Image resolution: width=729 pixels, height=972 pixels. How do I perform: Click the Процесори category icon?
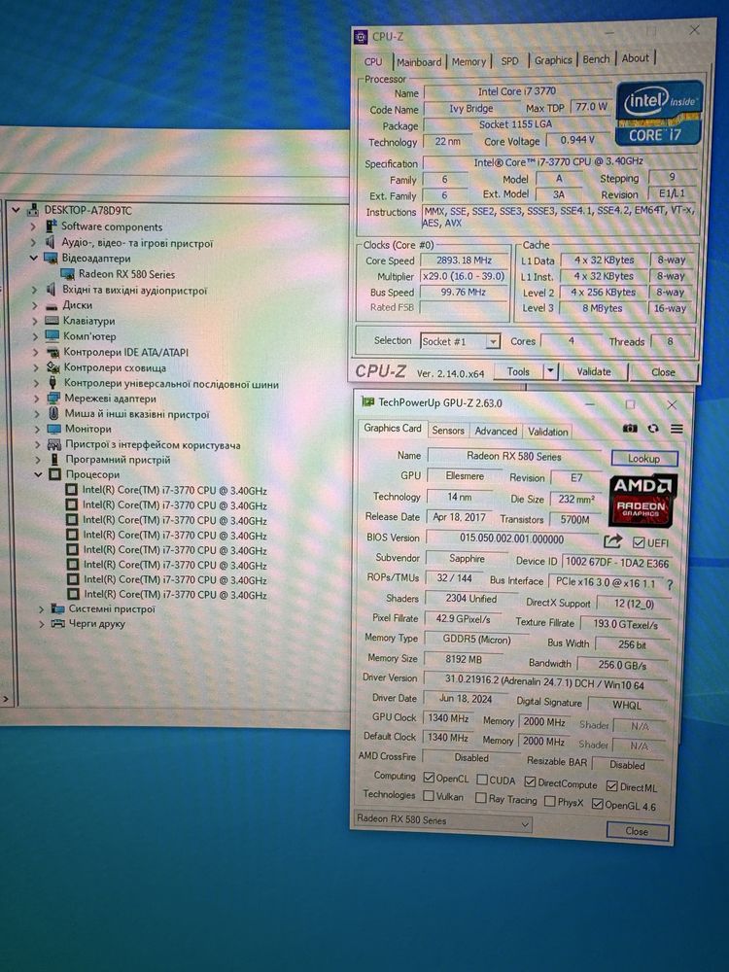[x=54, y=474]
